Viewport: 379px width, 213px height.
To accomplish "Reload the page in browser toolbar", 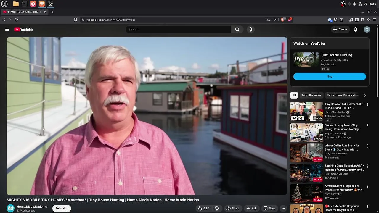I will [16, 20].
